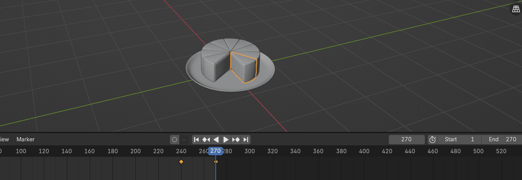Toggle perspective/orthographic view grid icon
The width and height of the screenshot is (522, 180).
point(516,9)
